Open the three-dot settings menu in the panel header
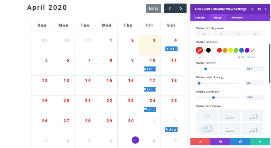271x148 pixels. coord(265,9)
